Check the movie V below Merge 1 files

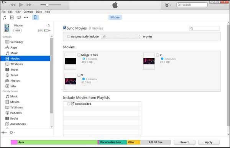click(x=79, y=75)
